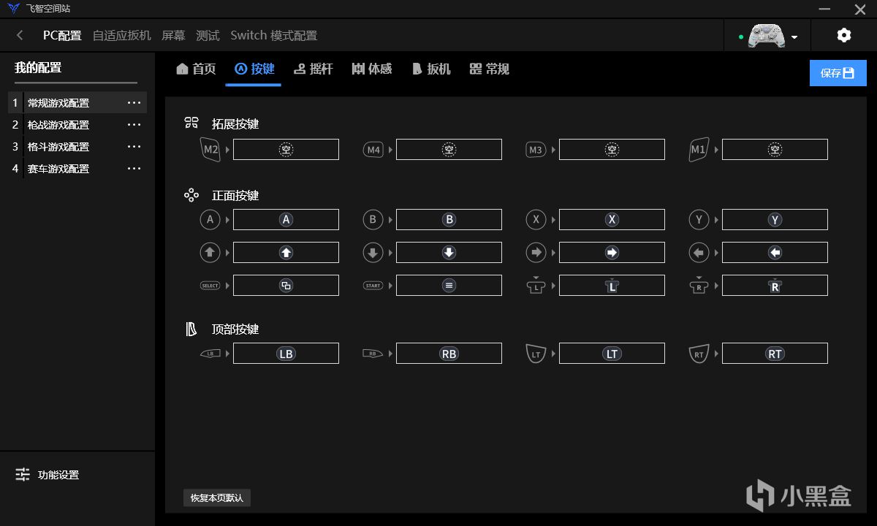Open 功能设置 in the sidebar

pyautogui.click(x=48, y=475)
